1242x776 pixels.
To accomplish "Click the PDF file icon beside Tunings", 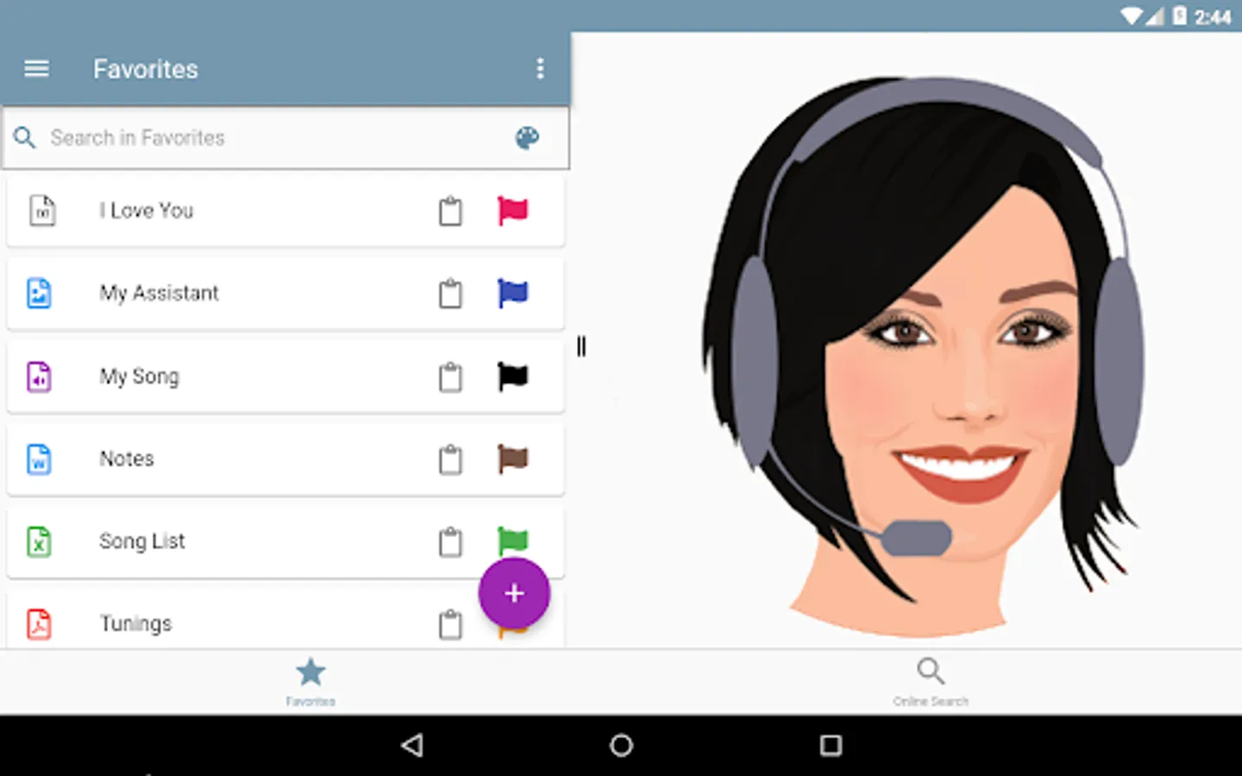I will pos(39,623).
